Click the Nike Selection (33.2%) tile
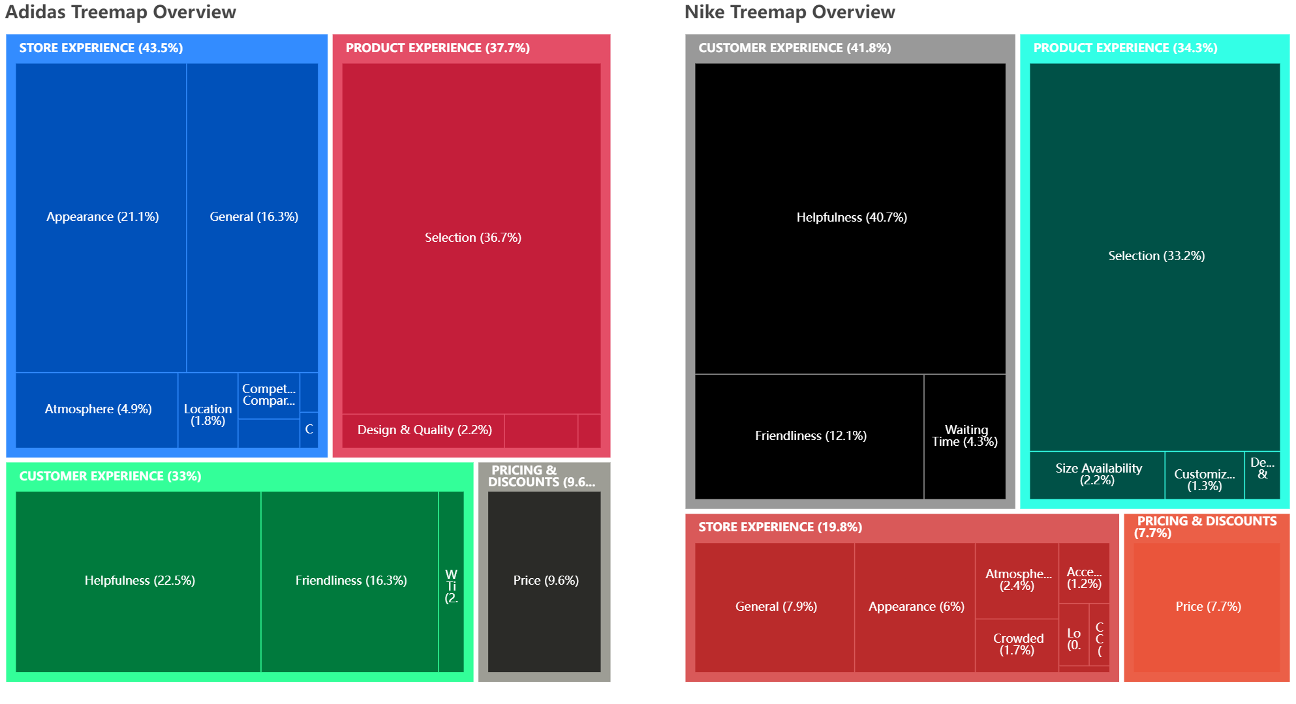1296x704 pixels. (1155, 257)
